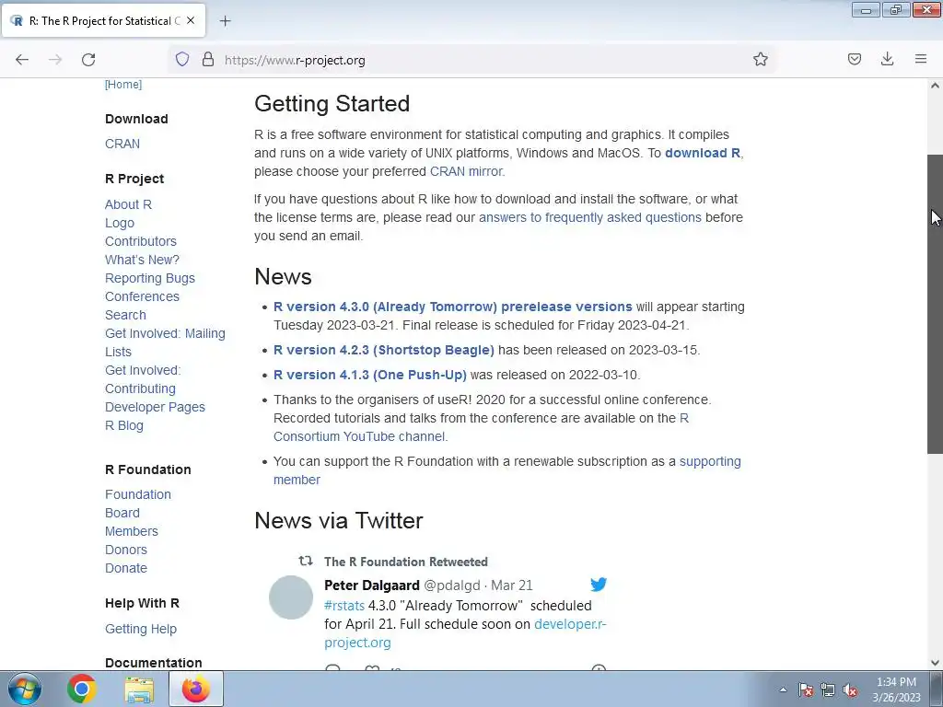Open the Donors link

pos(125,550)
